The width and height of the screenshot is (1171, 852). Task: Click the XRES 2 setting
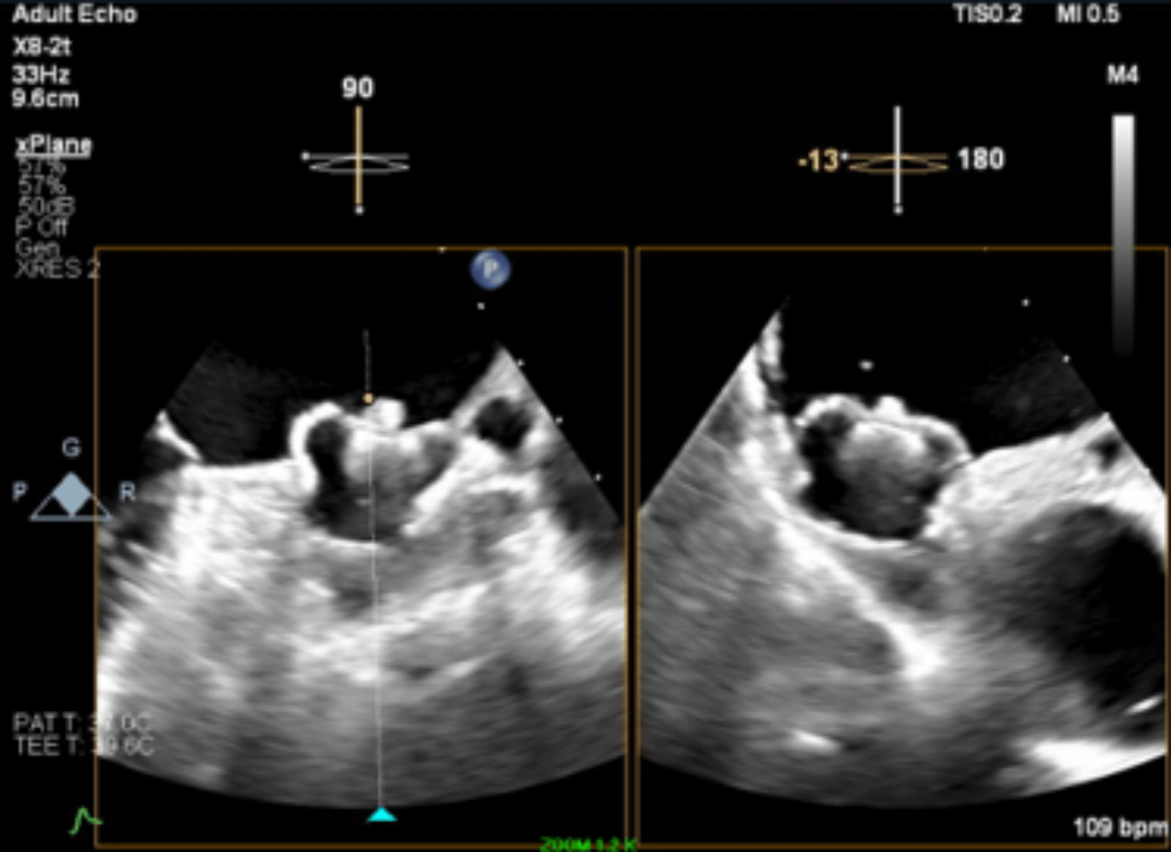57,270
